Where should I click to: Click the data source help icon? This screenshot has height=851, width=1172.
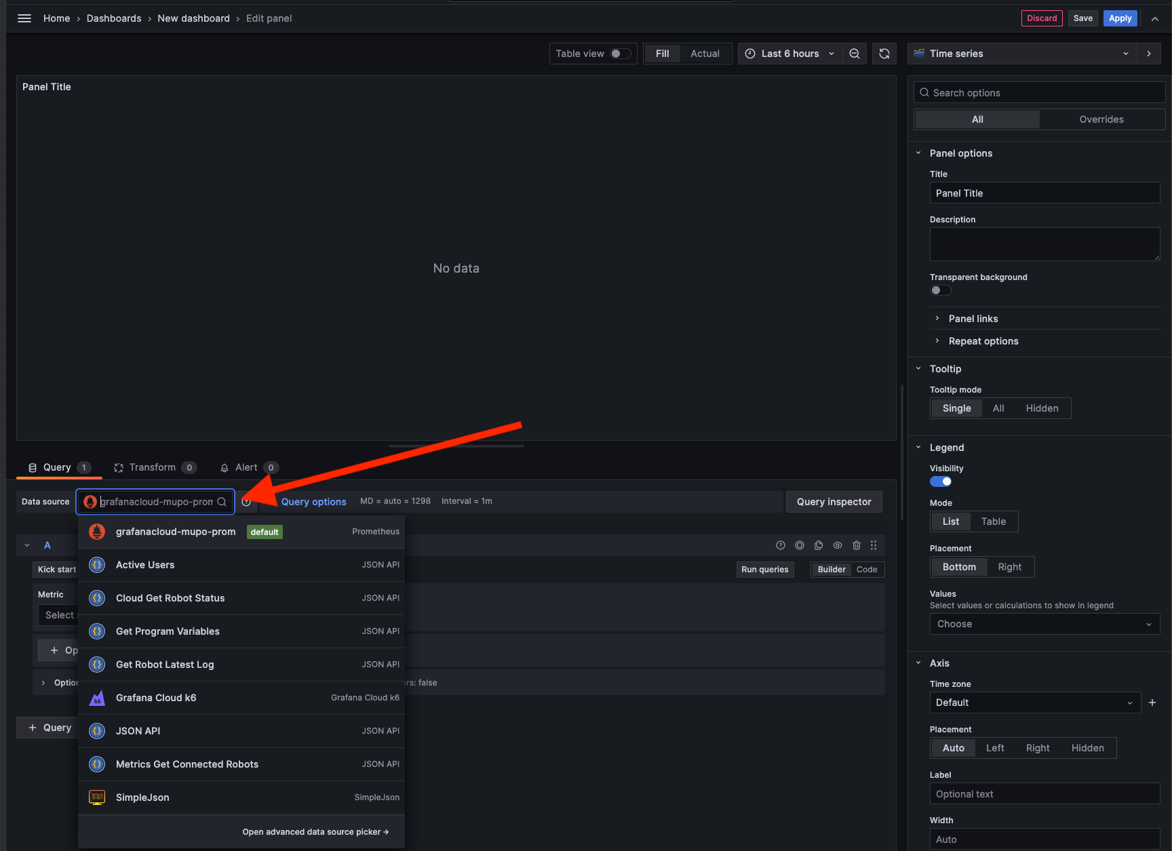pos(246,502)
